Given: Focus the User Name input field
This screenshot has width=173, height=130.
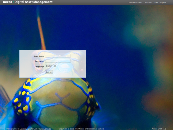Looking at the screenshot, I should pos(58,56).
